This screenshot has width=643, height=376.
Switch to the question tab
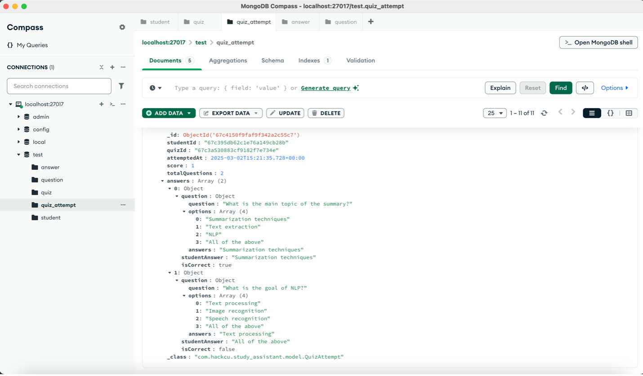(341, 22)
